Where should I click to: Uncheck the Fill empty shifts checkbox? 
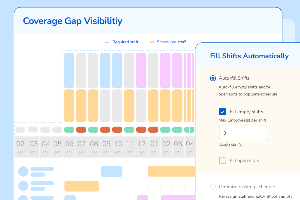223,112
